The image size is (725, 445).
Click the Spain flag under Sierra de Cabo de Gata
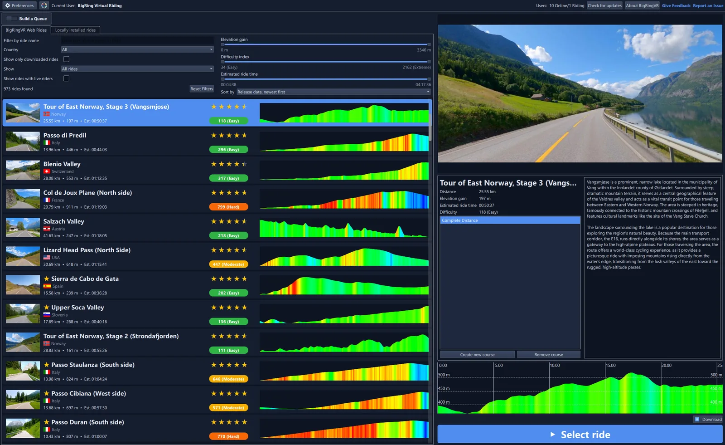(47, 286)
